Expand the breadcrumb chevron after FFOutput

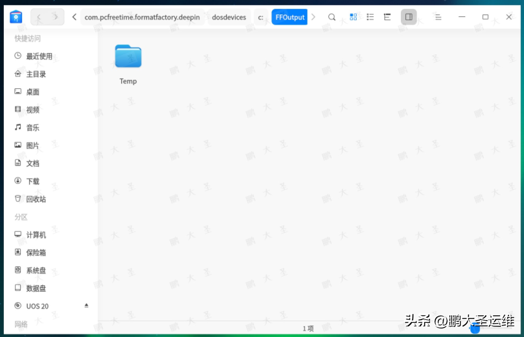(x=313, y=17)
